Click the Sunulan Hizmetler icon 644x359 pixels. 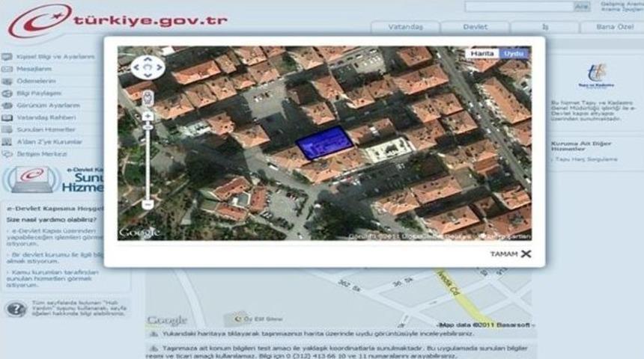(x=7, y=129)
